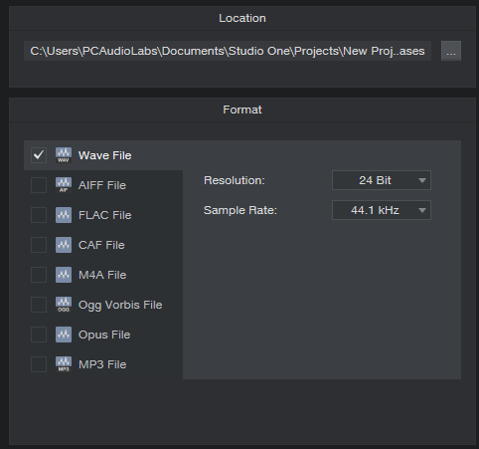Click the CAF File format icon

(64, 245)
